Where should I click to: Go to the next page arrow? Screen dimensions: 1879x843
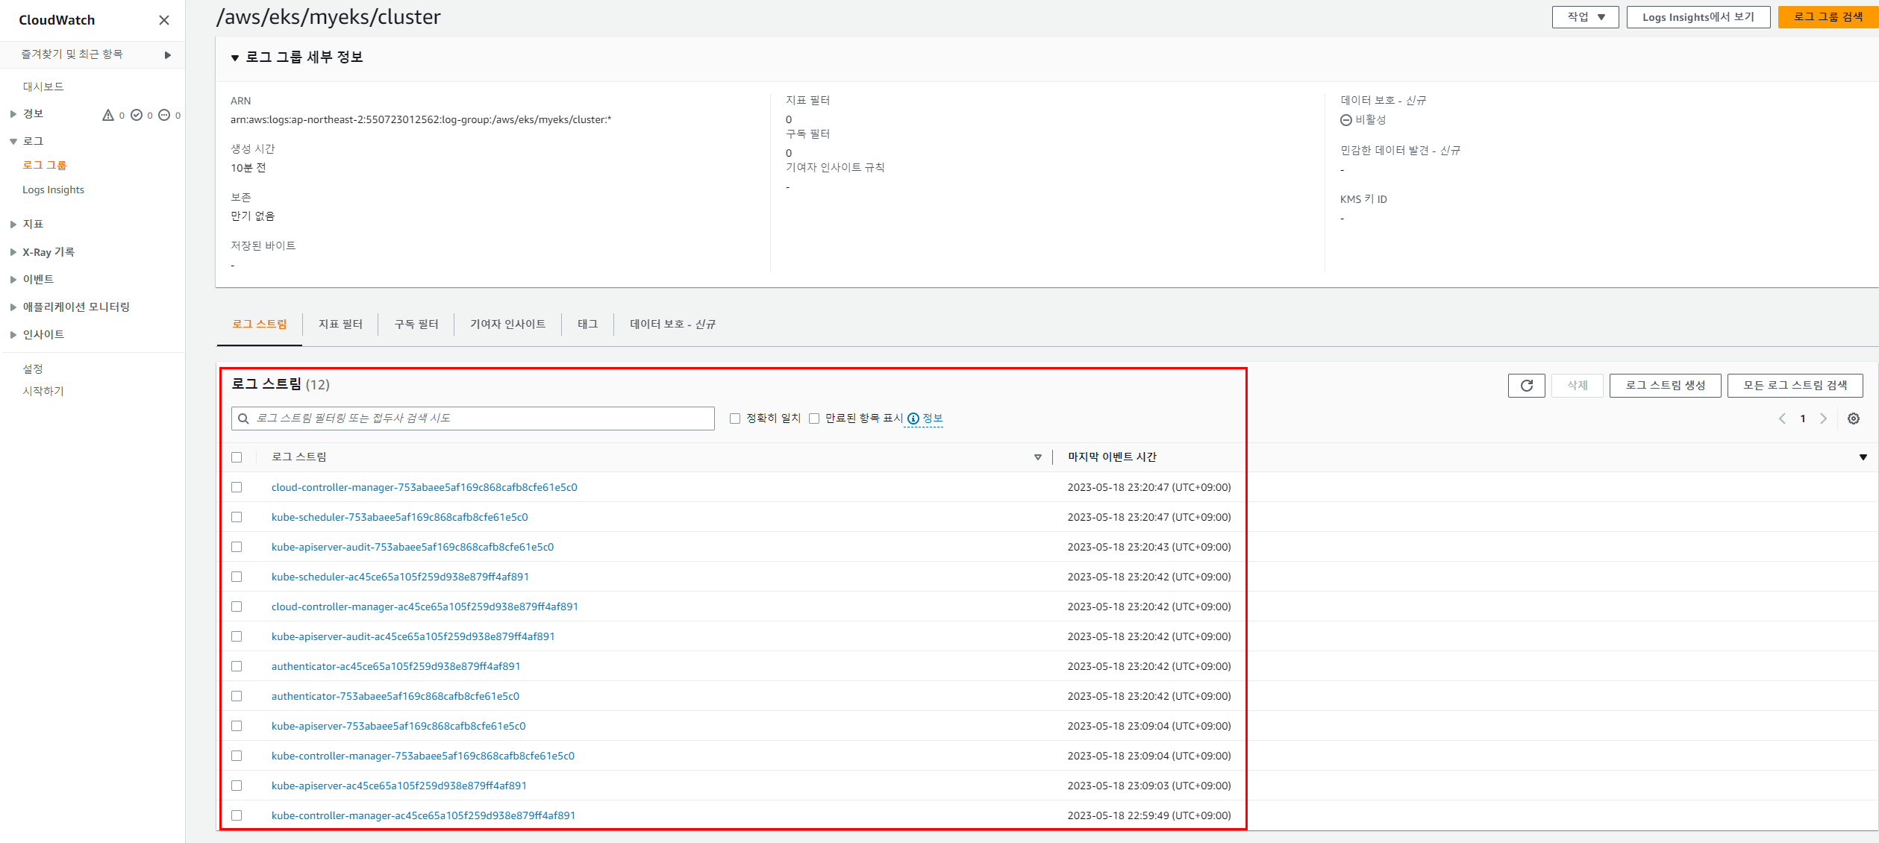point(1823,419)
